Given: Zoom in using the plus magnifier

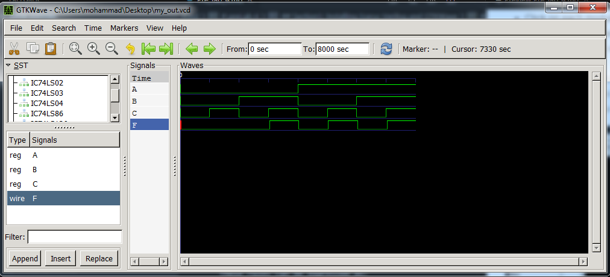Looking at the screenshot, I should (93, 49).
